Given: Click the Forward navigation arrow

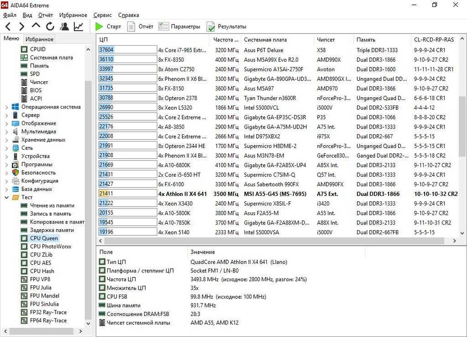Looking at the screenshot, I should [22, 26].
